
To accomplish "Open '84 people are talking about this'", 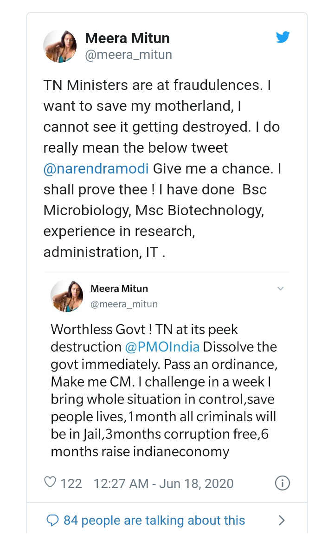I will click(x=154, y=520).
